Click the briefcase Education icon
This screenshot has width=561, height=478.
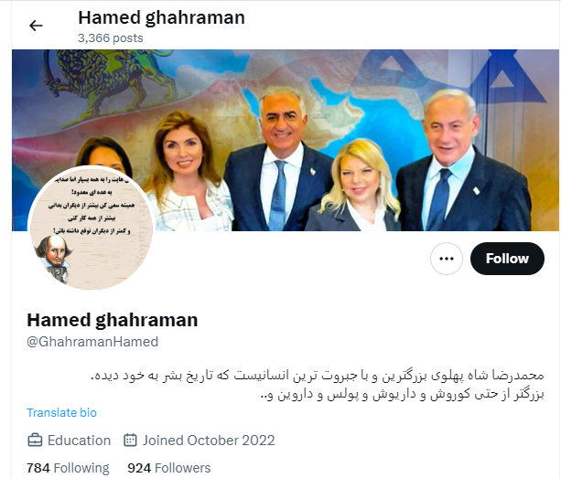point(35,441)
